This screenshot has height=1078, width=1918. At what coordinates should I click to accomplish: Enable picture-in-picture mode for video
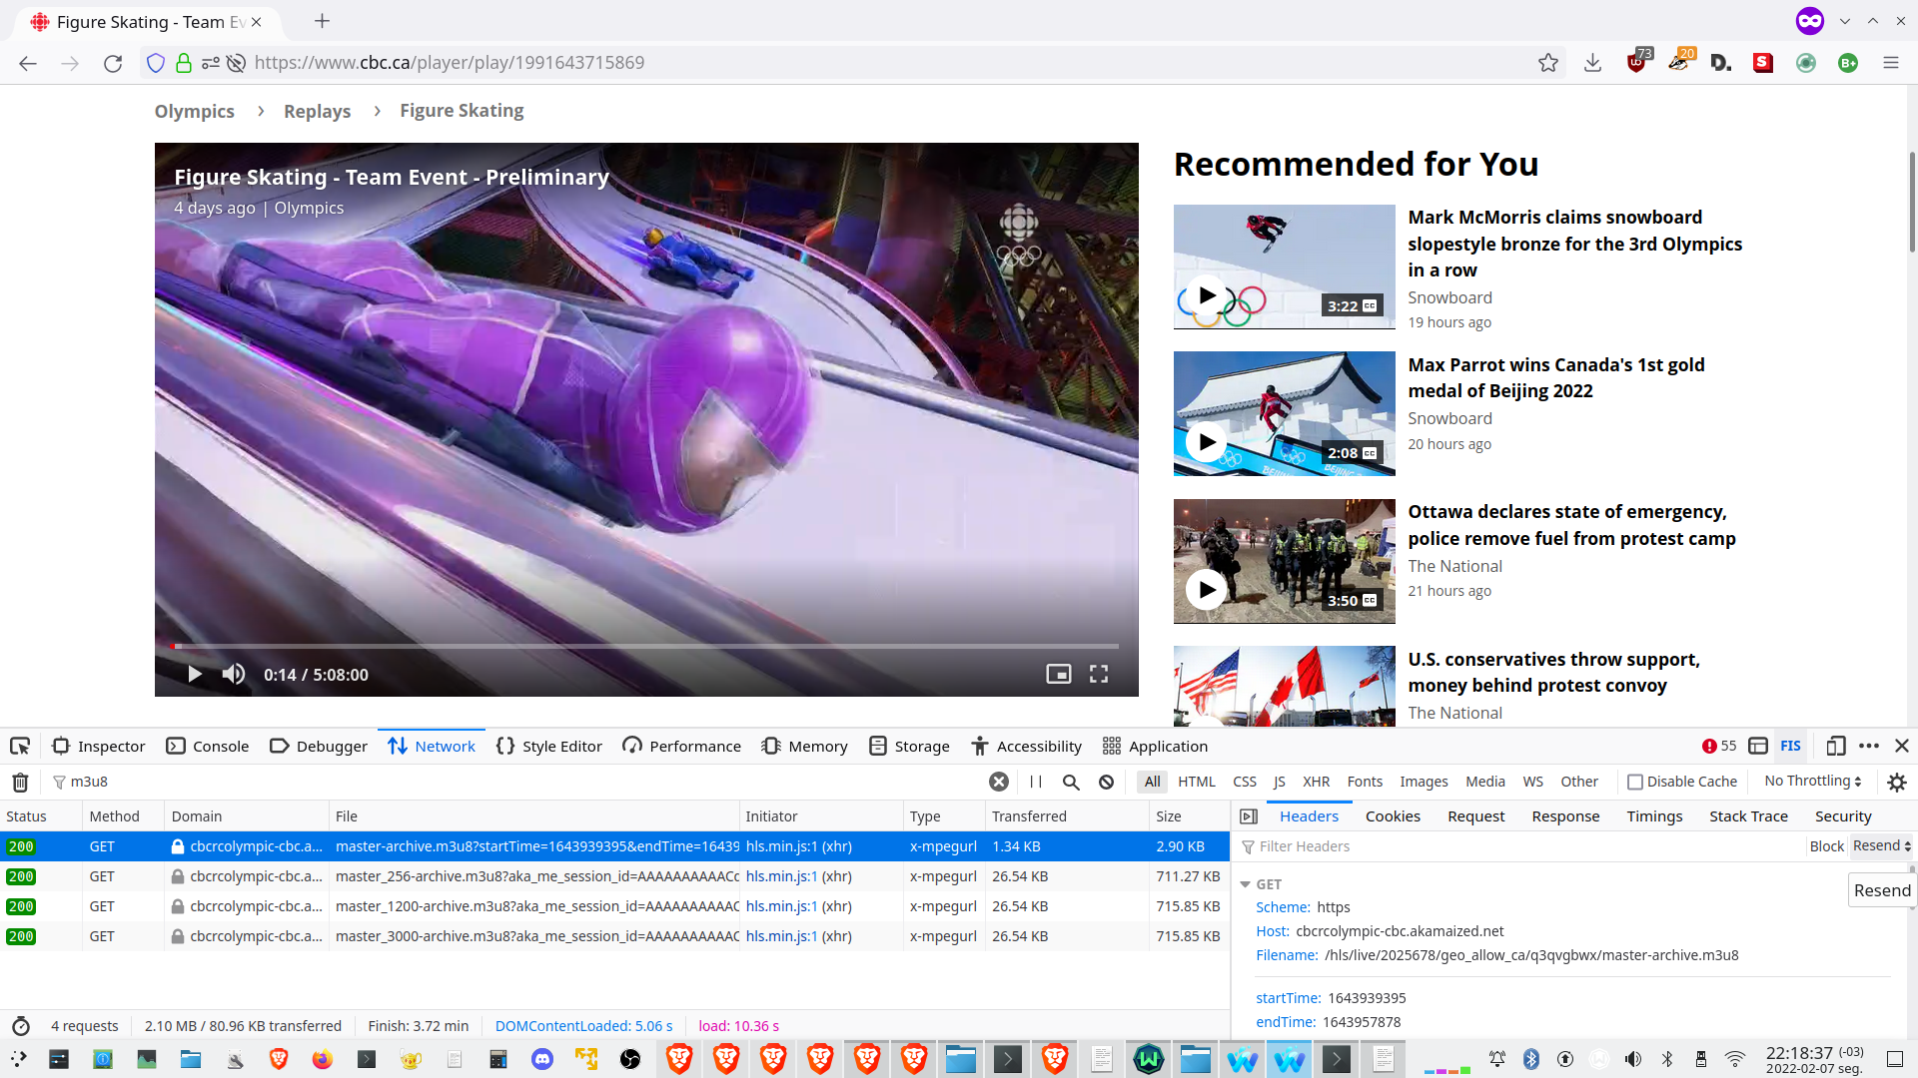(1059, 675)
